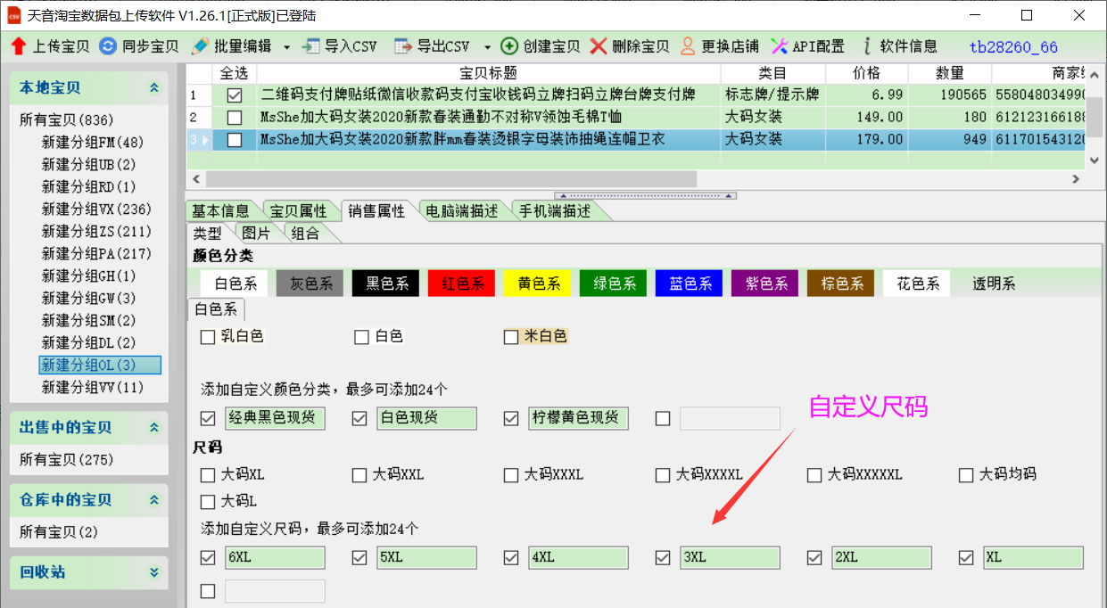Click the 导入CSV import icon
The height and width of the screenshot is (608, 1107).
click(x=311, y=46)
